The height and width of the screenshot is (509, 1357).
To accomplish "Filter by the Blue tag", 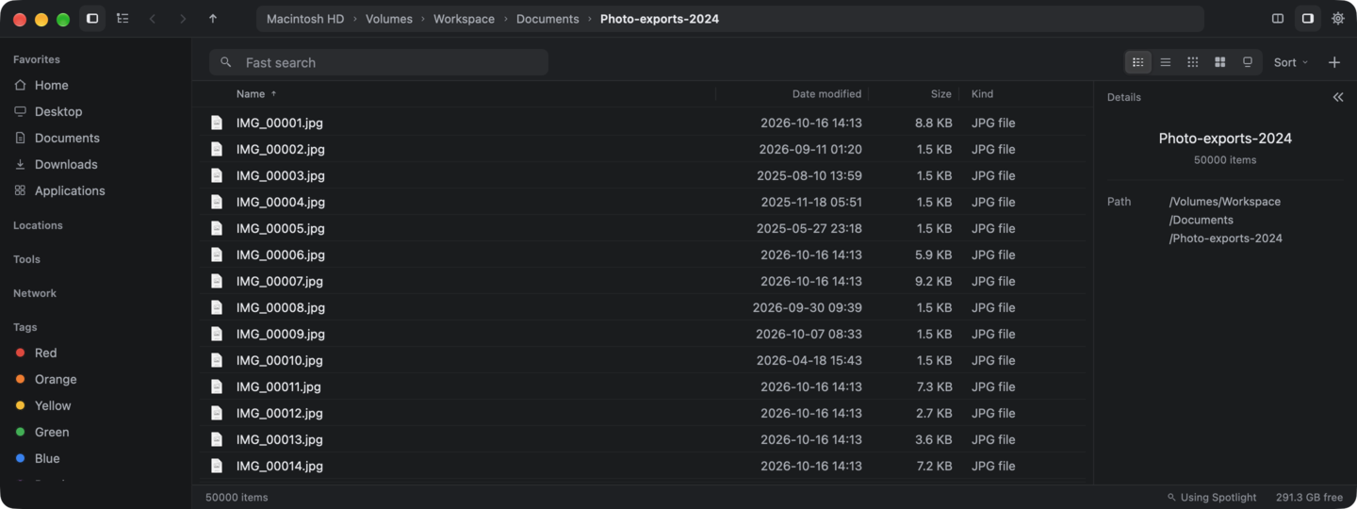I will (96, 458).
